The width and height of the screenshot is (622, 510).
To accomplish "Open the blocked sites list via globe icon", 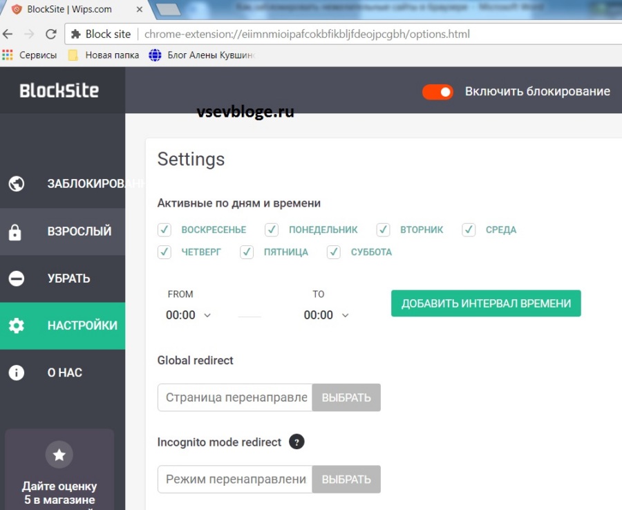I will coord(17,184).
